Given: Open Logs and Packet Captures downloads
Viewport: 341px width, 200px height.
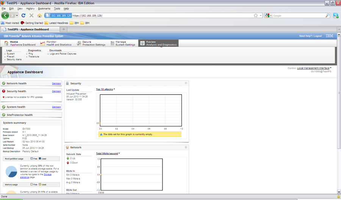Looking at the screenshot, I should coord(63,54).
